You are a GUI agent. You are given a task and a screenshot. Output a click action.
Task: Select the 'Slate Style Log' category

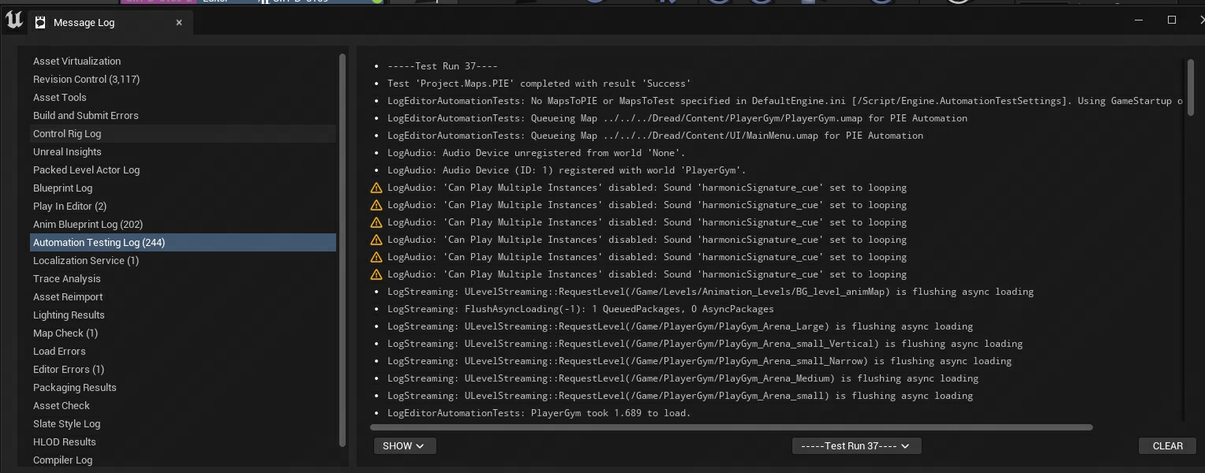tap(183, 423)
